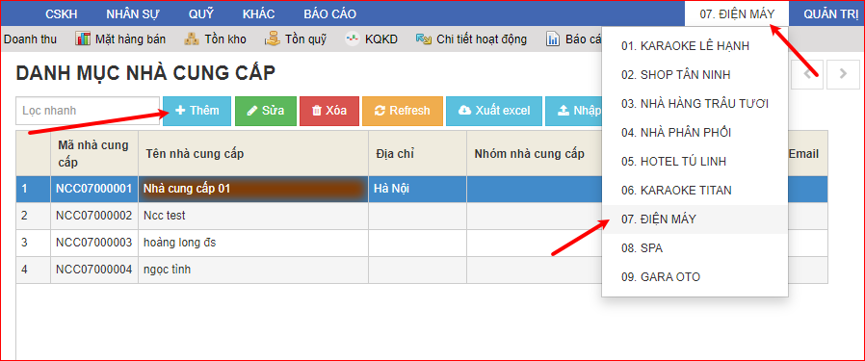The image size is (865, 361).
Task: Open the CSKH menu
Action: 62,14
